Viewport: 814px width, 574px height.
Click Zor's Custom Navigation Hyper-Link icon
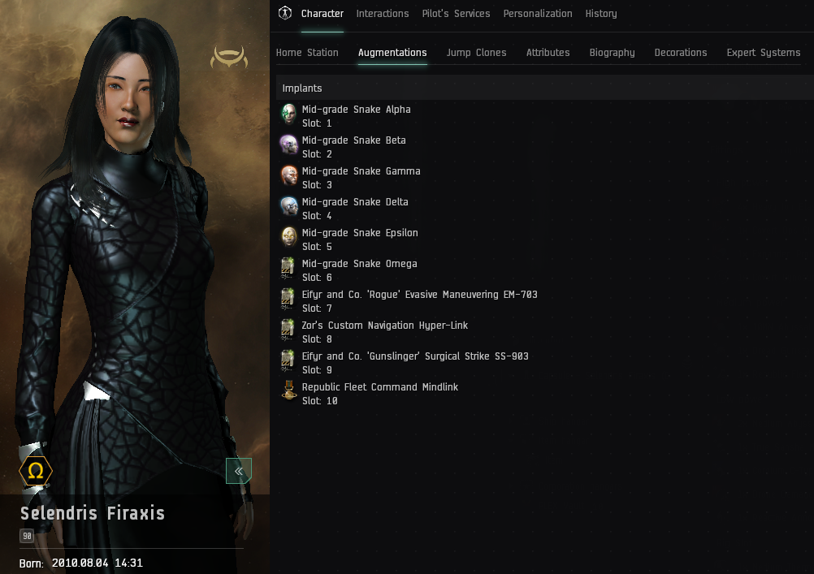[288, 330]
